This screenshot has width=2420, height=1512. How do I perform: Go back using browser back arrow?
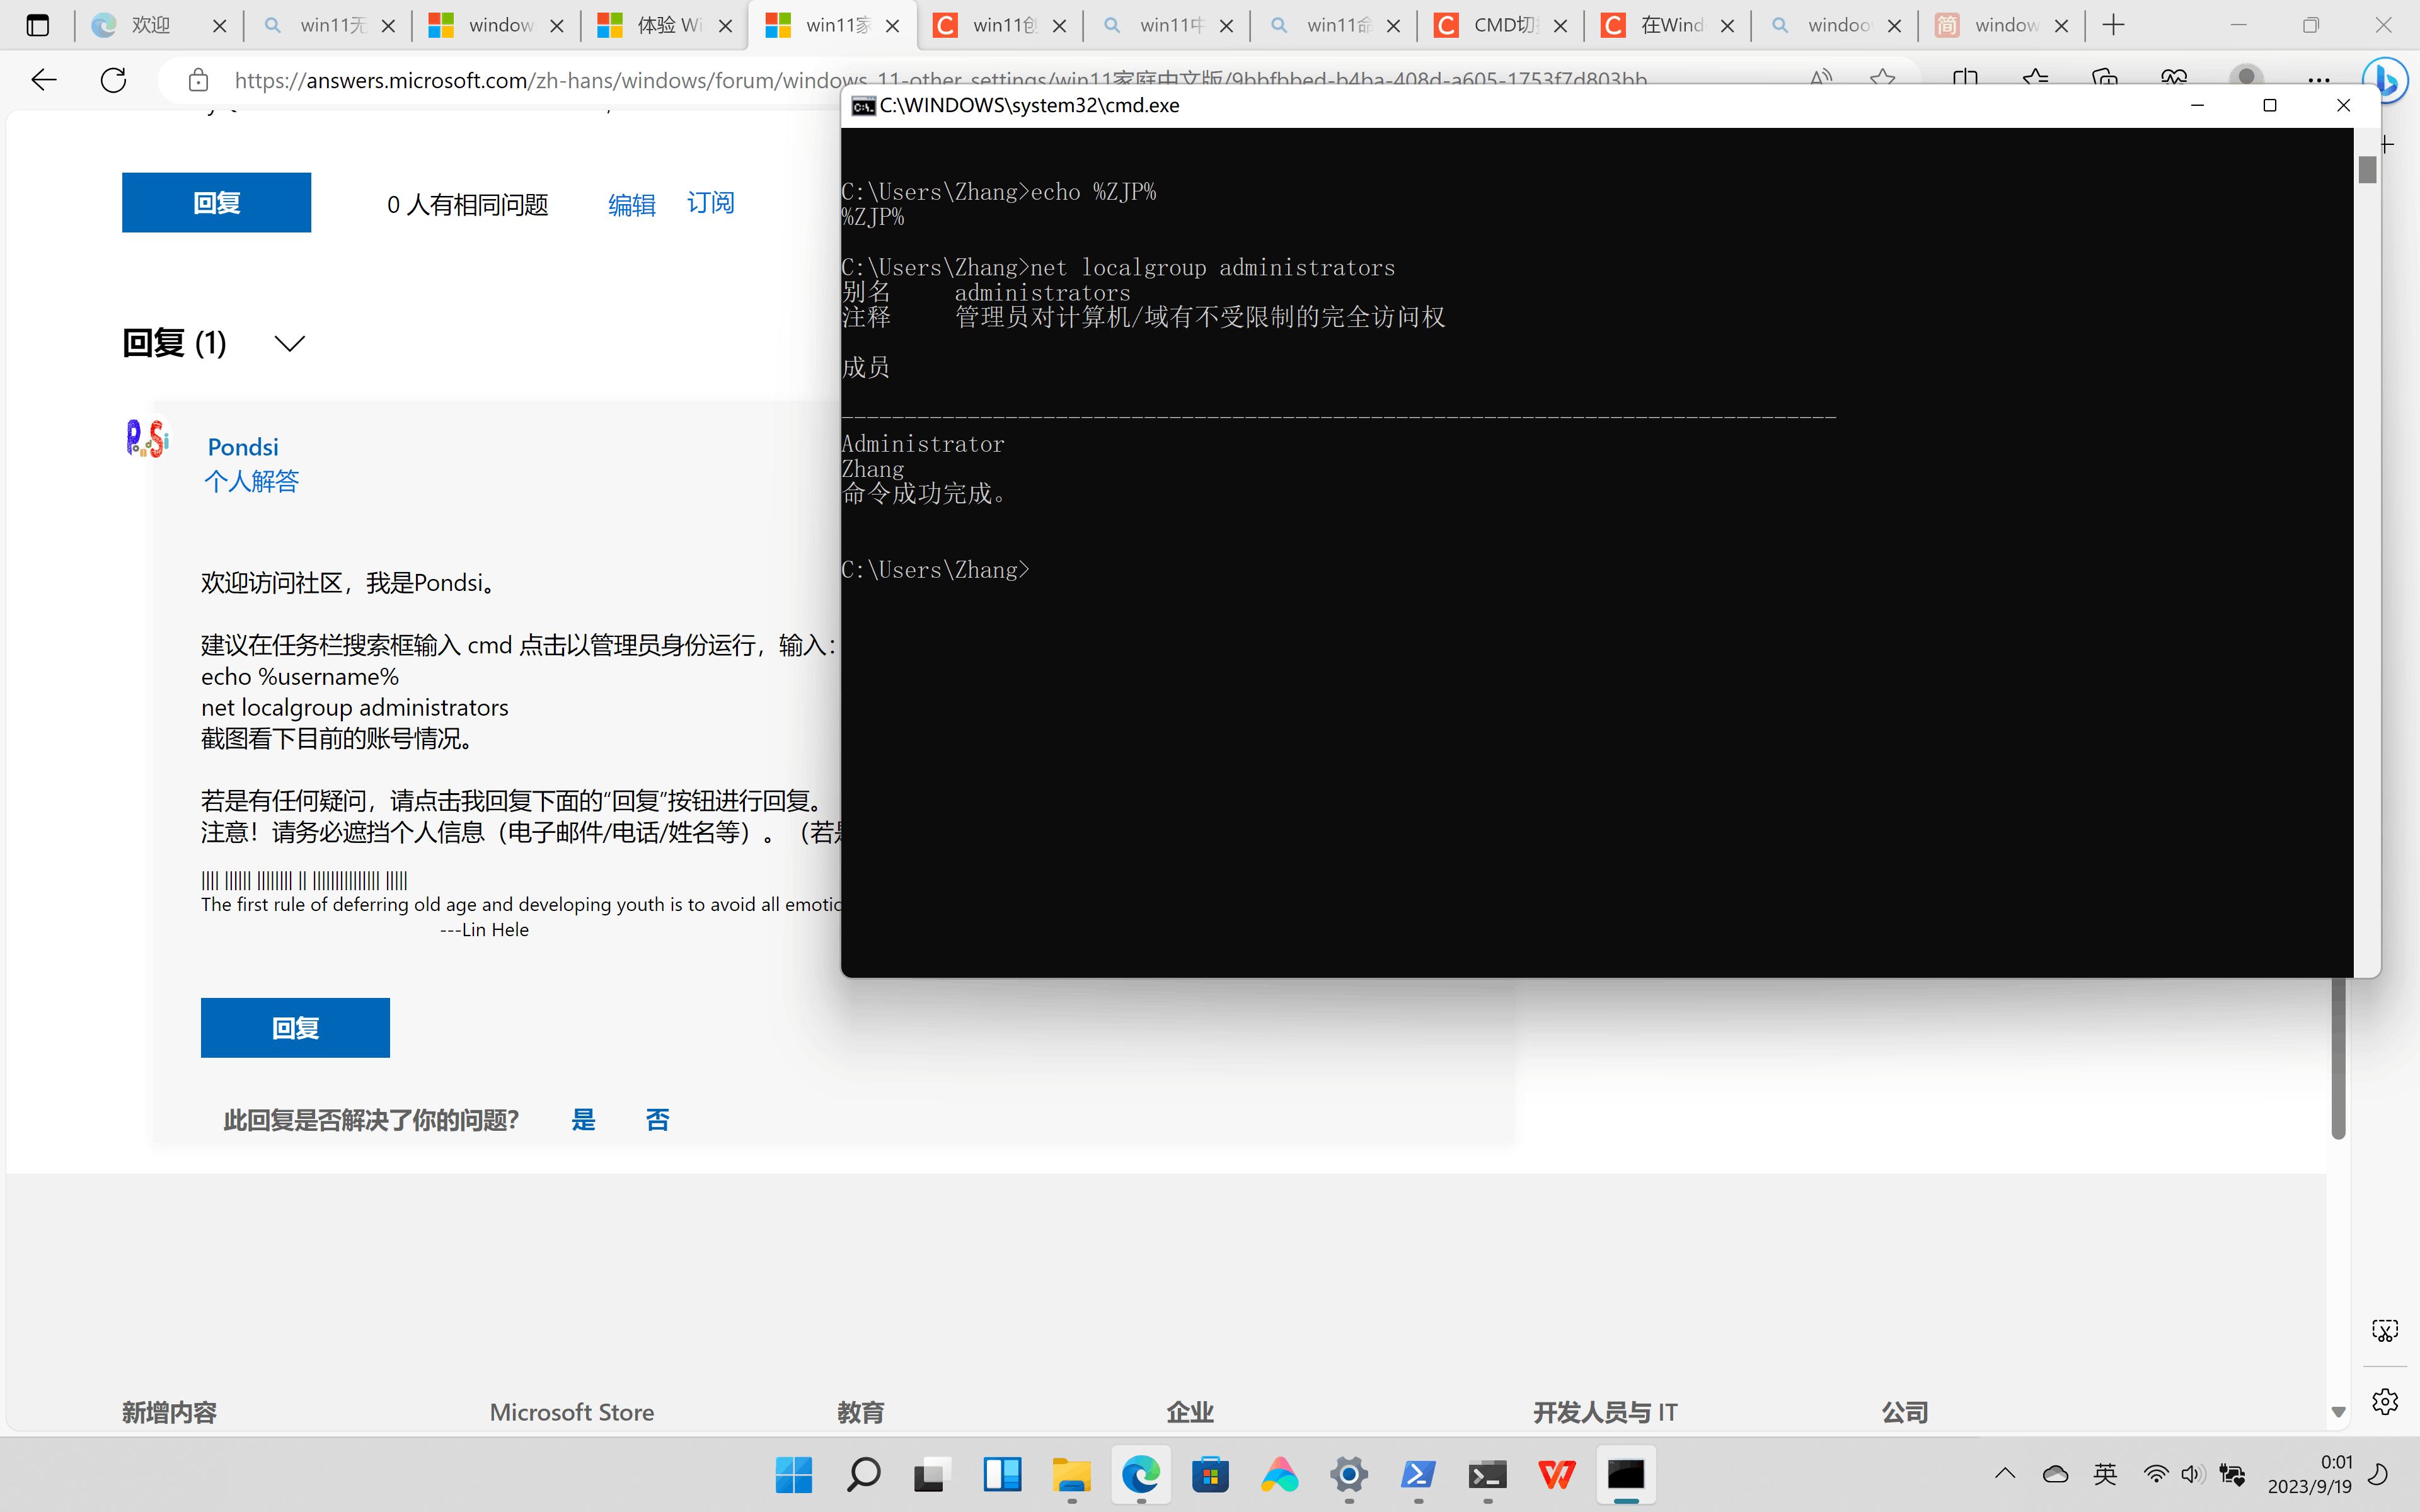[x=44, y=80]
